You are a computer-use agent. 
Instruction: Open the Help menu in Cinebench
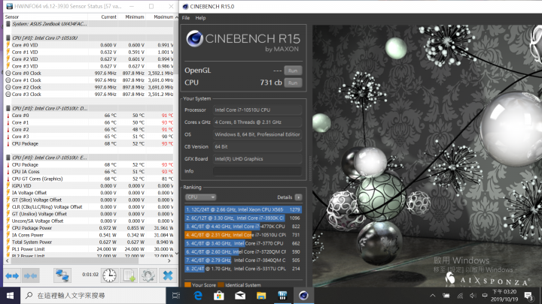pyautogui.click(x=200, y=17)
